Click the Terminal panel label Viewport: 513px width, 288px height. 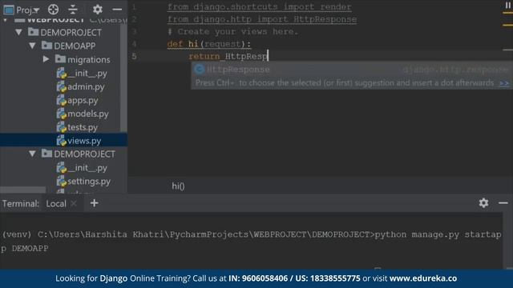tap(21, 203)
